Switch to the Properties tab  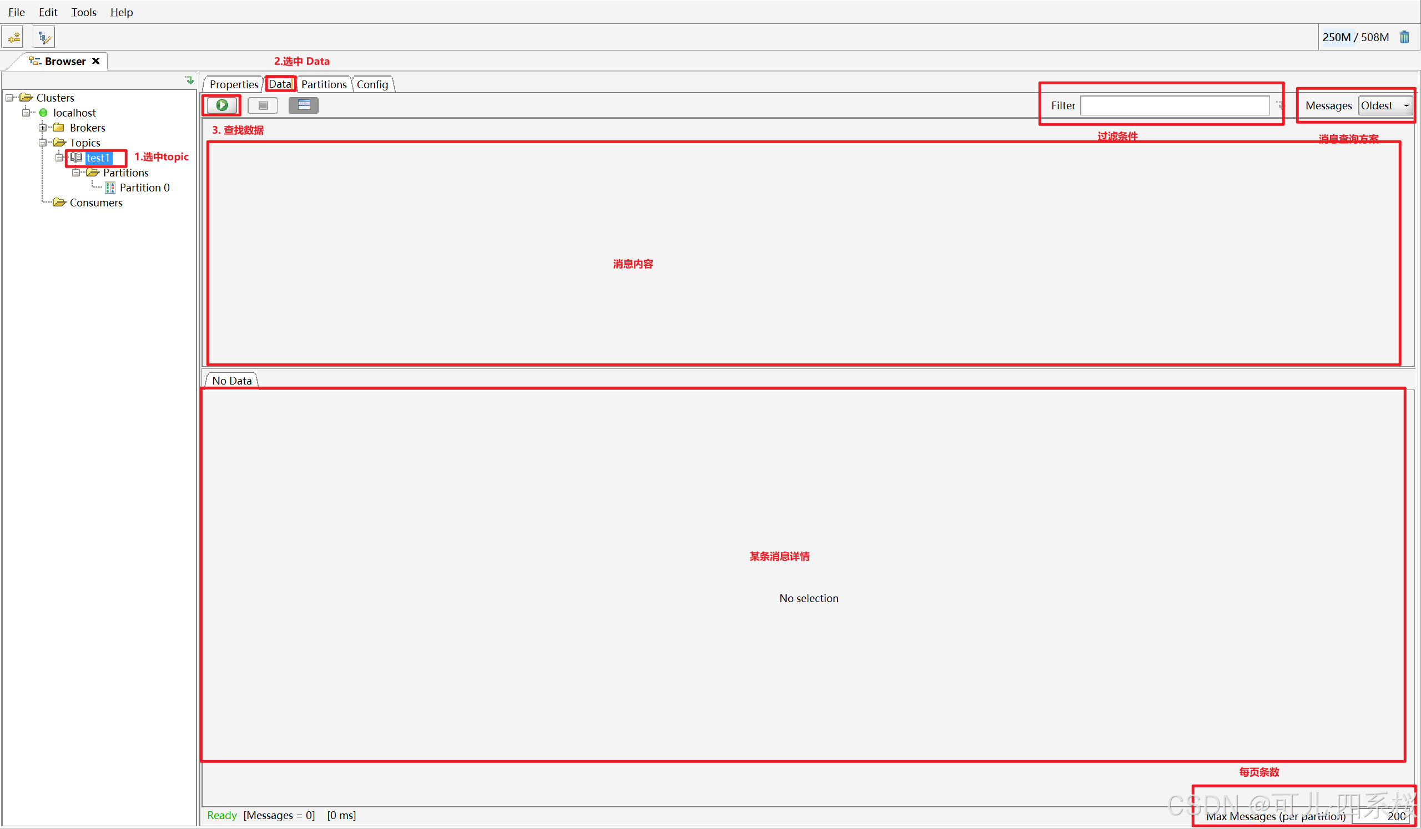234,84
